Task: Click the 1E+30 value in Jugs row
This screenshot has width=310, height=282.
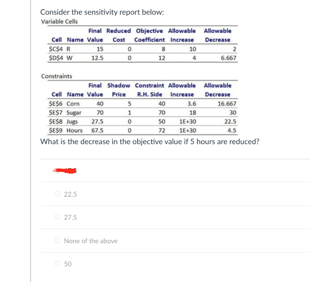Action: pyautogui.click(x=188, y=121)
